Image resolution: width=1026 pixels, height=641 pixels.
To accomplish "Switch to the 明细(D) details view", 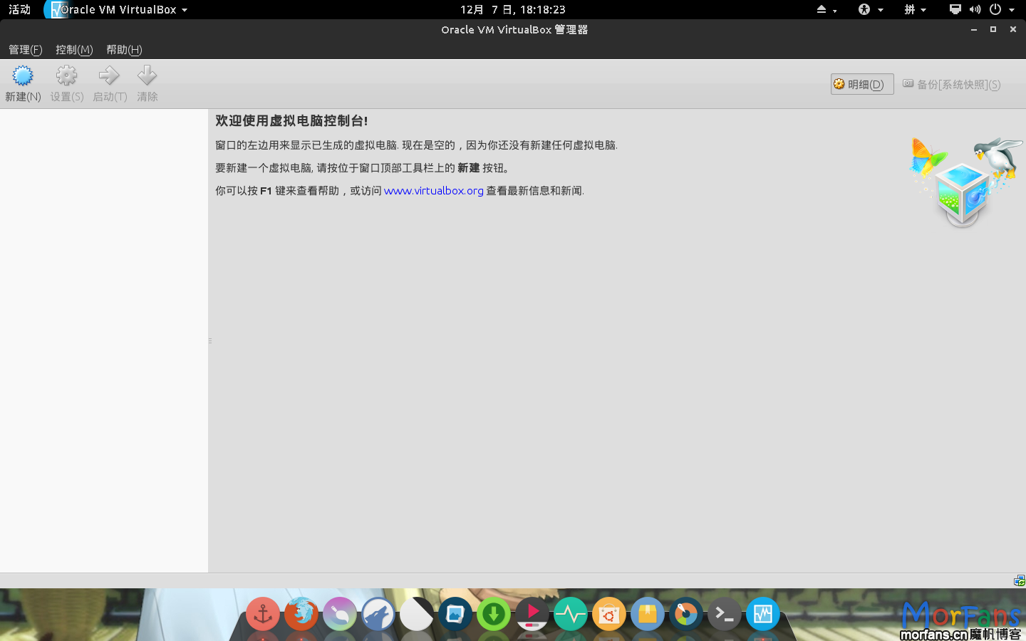I will point(862,84).
